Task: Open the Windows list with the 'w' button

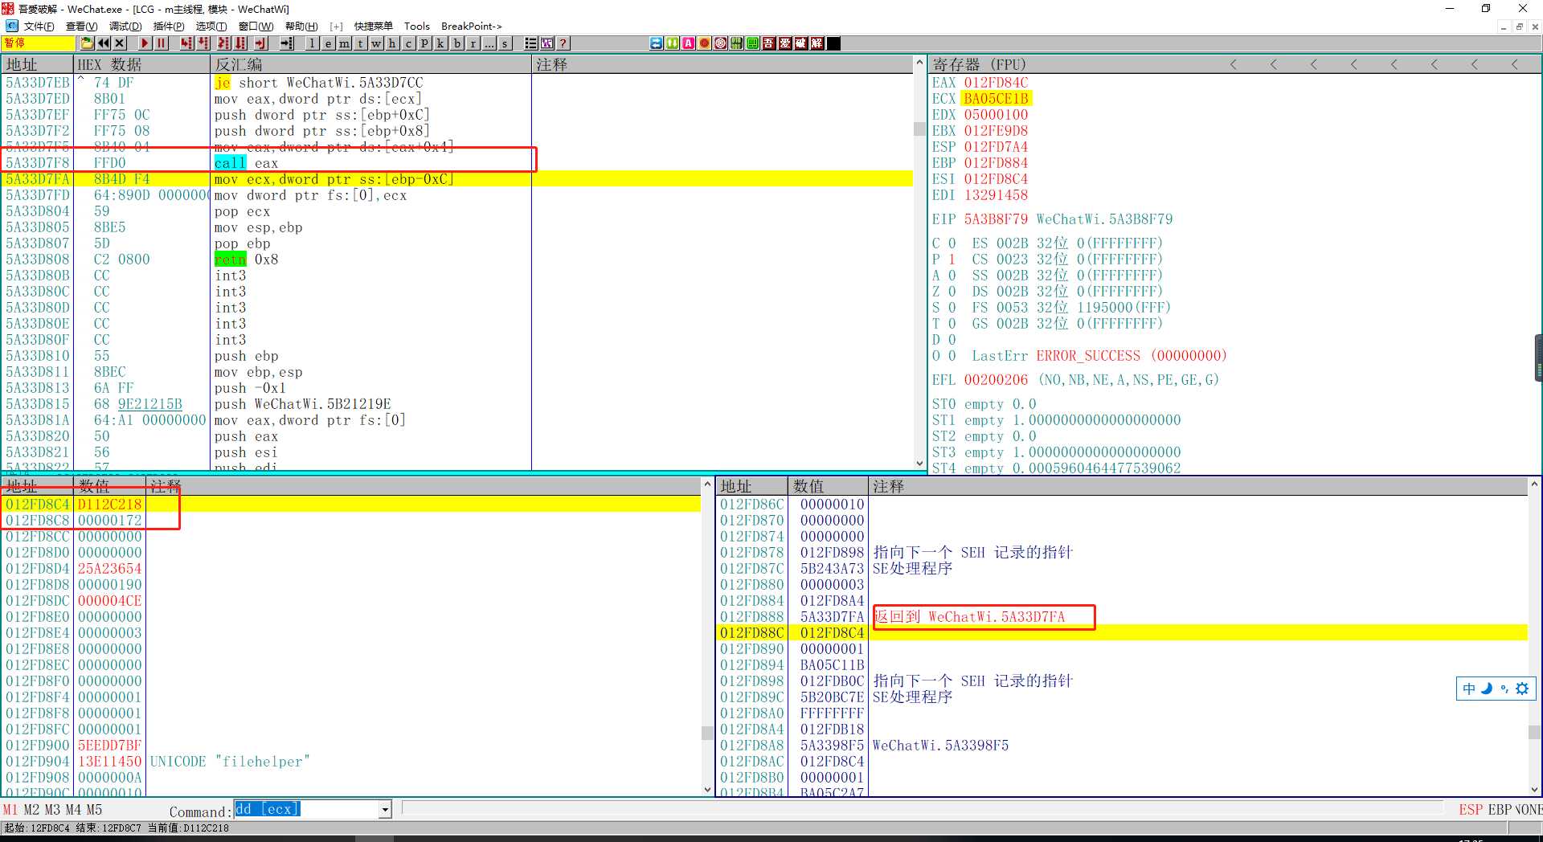Action: (376, 43)
